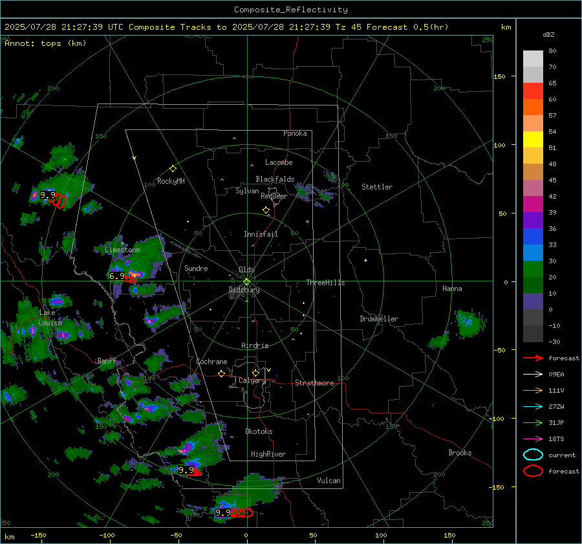Screen dimensions: 582x544
Task: Click the Lake Louise label
Action: click(x=50, y=318)
